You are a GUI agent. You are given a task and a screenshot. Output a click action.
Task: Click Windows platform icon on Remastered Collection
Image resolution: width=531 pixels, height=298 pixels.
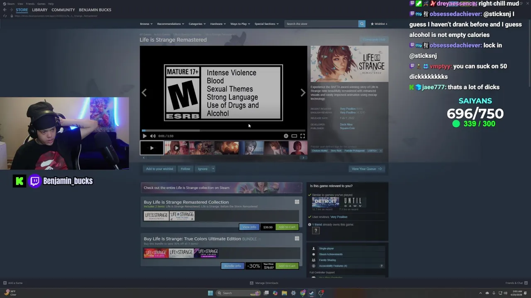tap(297, 202)
